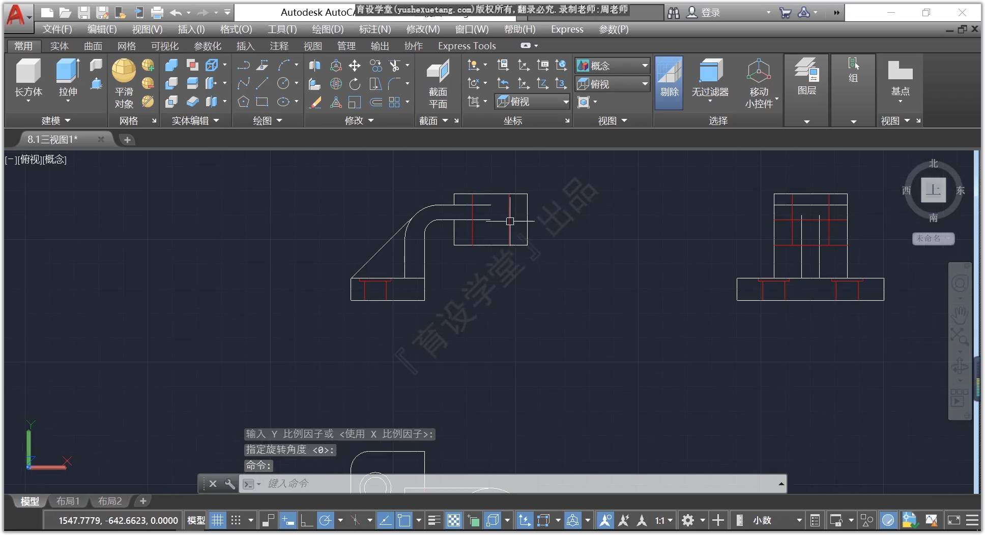Toggle drawing grid display in status bar
This screenshot has height=535, width=985.
pyautogui.click(x=217, y=520)
